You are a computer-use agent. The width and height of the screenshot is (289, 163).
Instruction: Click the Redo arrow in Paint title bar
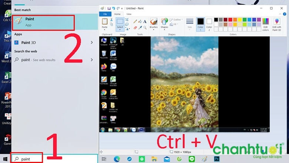(x=118, y=8)
